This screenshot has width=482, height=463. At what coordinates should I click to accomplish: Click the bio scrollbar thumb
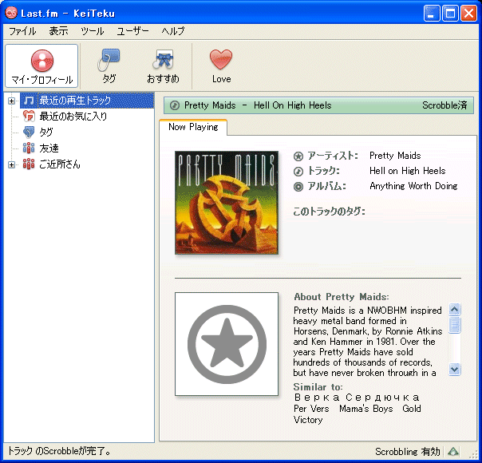point(455,325)
